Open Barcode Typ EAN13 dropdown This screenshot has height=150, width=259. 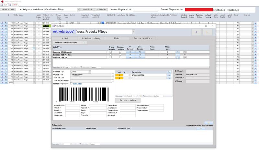90,72
